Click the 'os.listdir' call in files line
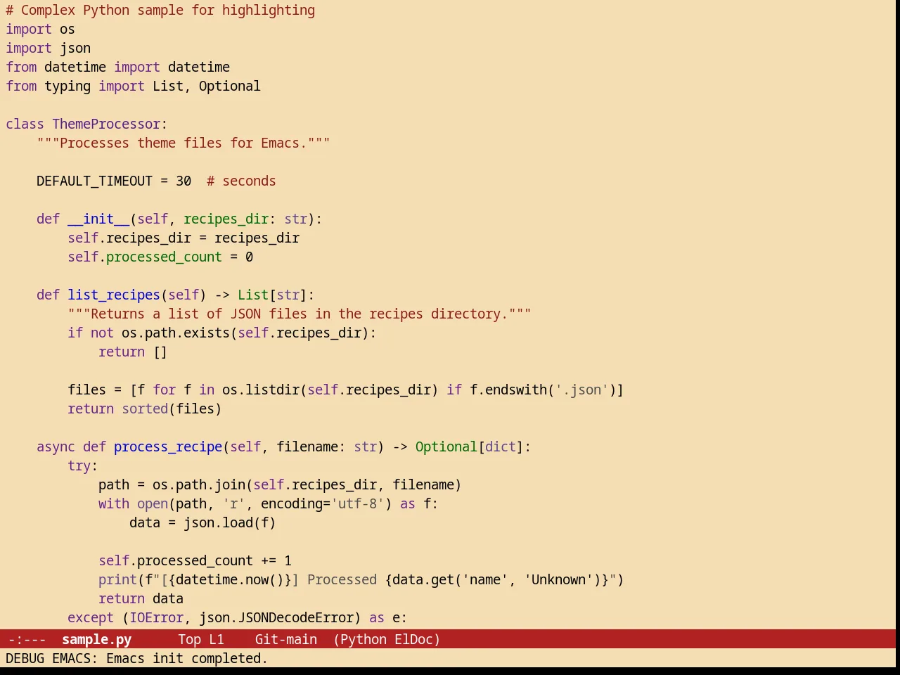900x675 pixels. (x=261, y=390)
